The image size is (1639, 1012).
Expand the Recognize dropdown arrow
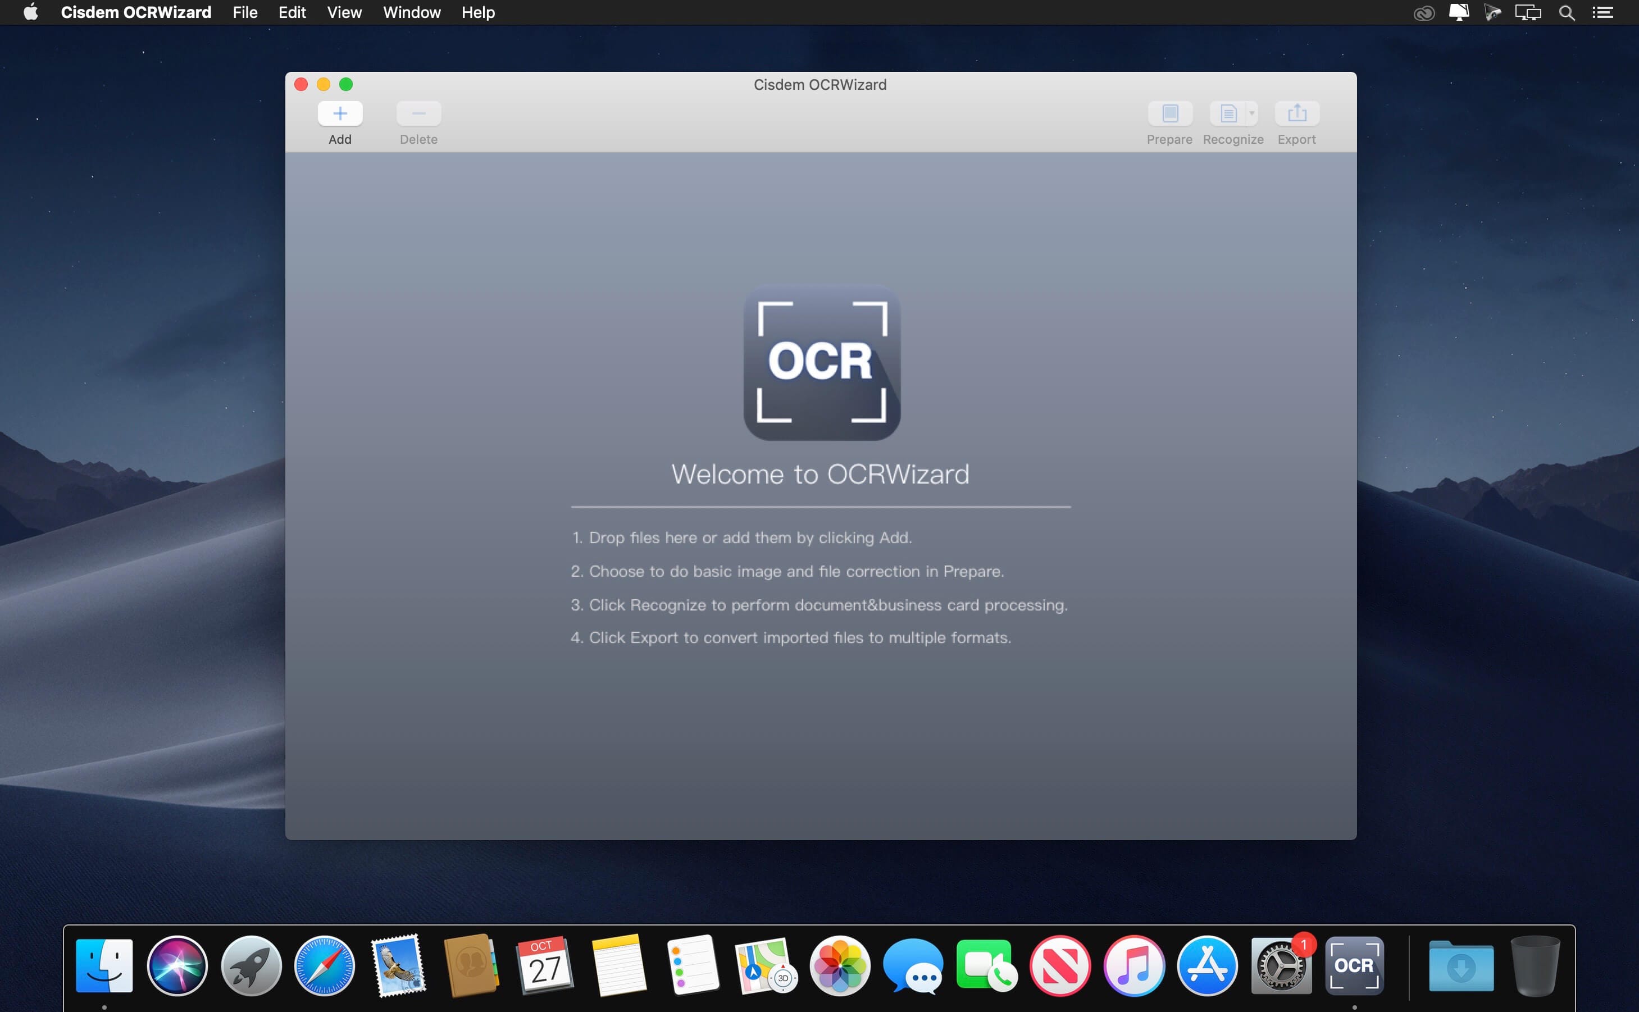point(1252,113)
